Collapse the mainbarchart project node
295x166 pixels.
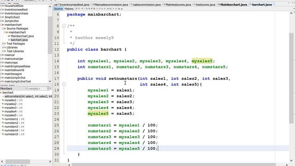[1, 24]
